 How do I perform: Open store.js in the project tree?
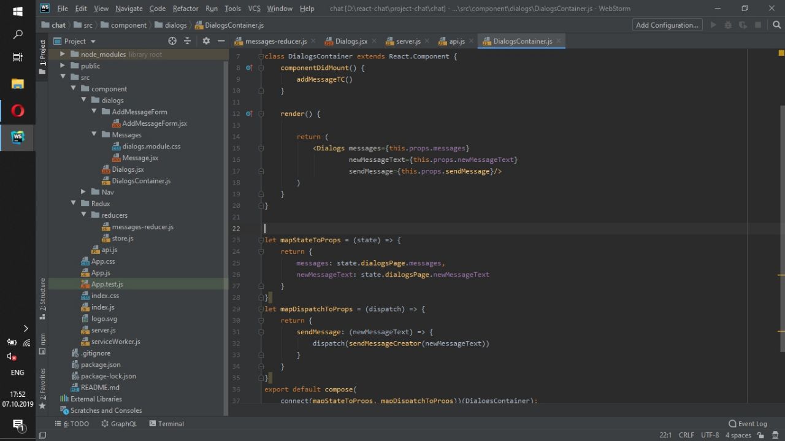point(122,239)
